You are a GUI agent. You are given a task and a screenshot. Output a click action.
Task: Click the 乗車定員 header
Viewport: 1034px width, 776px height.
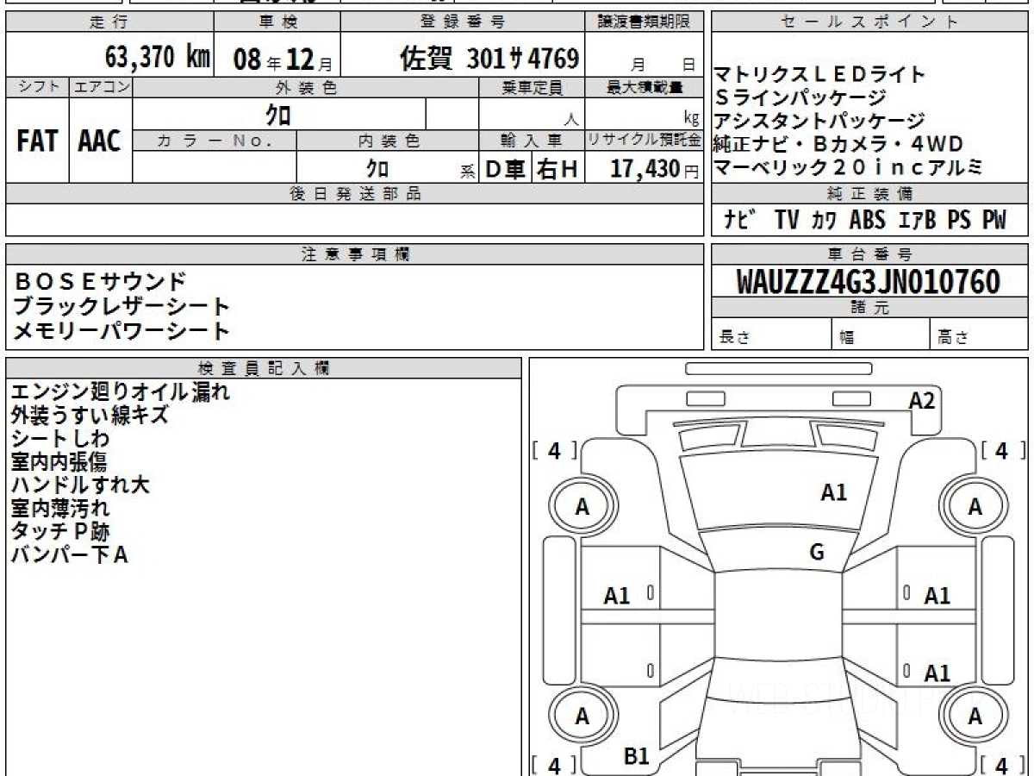[532, 87]
